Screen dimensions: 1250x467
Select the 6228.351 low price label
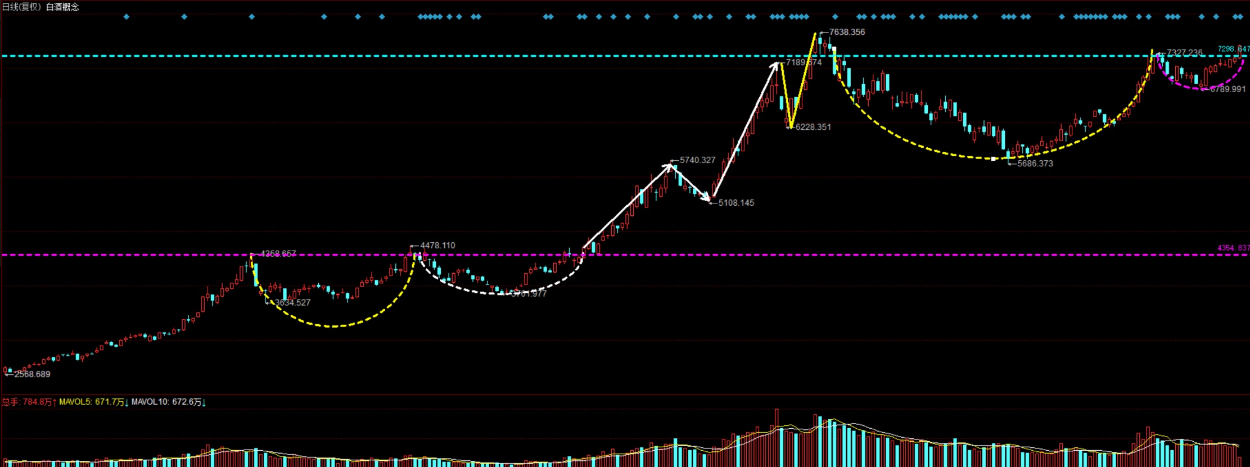pyautogui.click(x=813, y=127)
